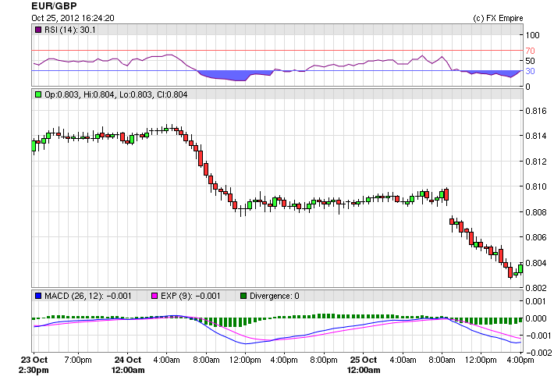Click the 4:00am label after 25 Oct
This screenshot has height=380, width=554.
click(403, 360)
